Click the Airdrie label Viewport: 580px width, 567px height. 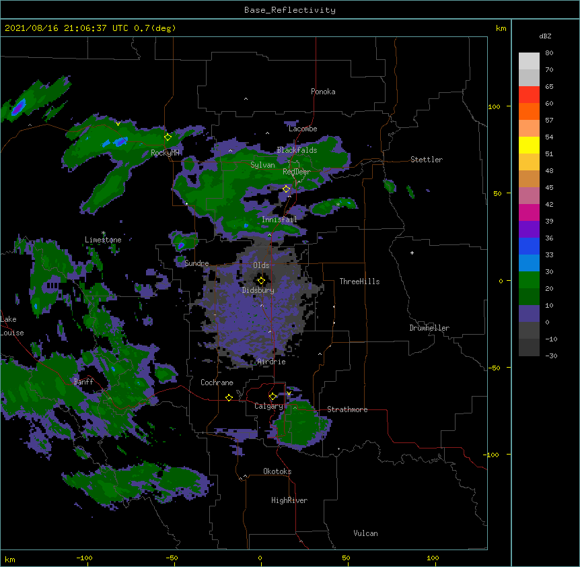coord(272,362)
